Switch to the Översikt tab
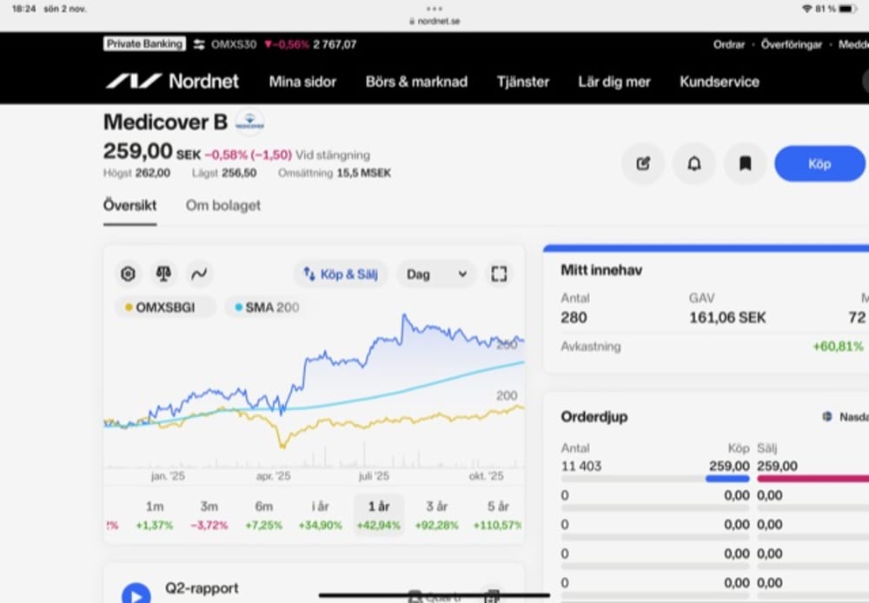This screenshot has width=869, height=603. 129,206
